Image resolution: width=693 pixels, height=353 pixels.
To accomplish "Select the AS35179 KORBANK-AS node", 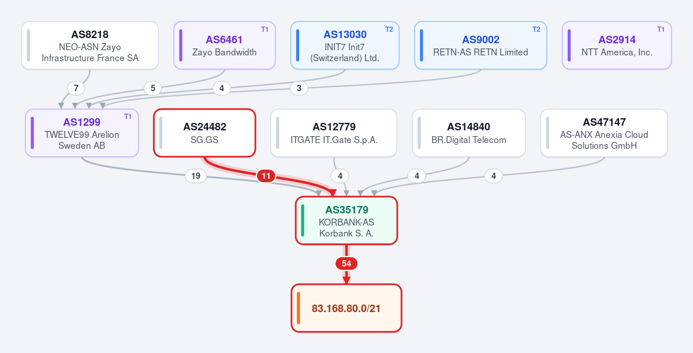I will tap(346, 220).
